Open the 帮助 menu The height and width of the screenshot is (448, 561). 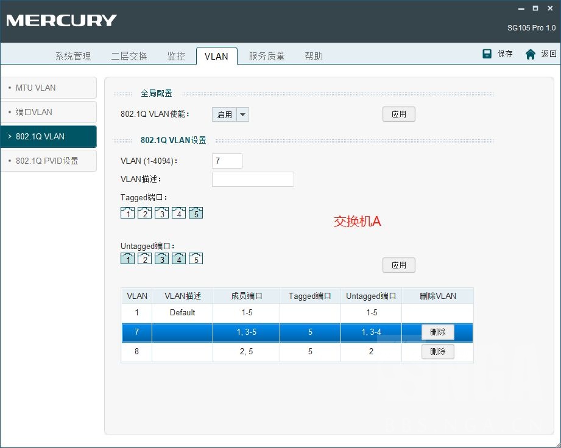tap(314, 56)
